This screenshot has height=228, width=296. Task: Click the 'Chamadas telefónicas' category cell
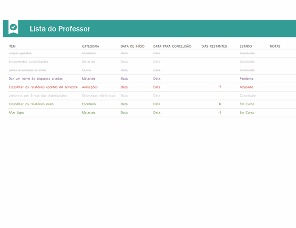[99, 96]
